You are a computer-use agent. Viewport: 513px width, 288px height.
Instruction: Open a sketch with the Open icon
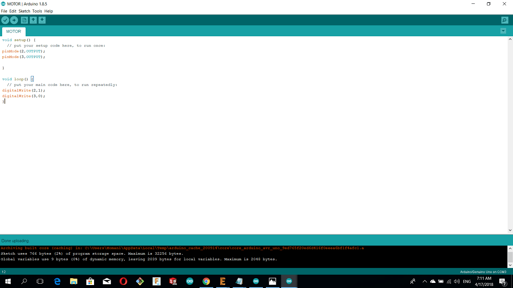point(33,20)
